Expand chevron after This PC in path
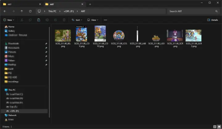The width and height of the screenshot is (222, 129). point(60,11)
